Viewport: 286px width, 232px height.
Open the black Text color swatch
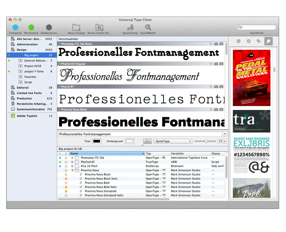coord(97,141)
